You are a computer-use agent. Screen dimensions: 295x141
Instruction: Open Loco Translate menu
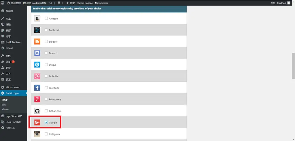point(14,122)
